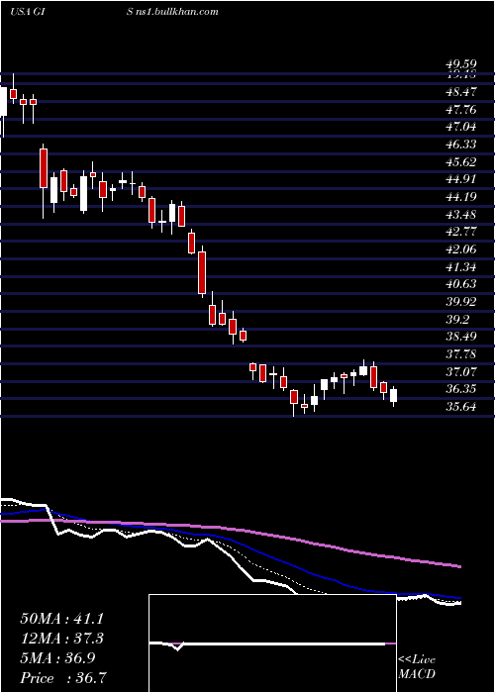Click the 50MA : 41.1 value text
The height and width of the screenshot is (693, 495).
click(x=61, y=619)
